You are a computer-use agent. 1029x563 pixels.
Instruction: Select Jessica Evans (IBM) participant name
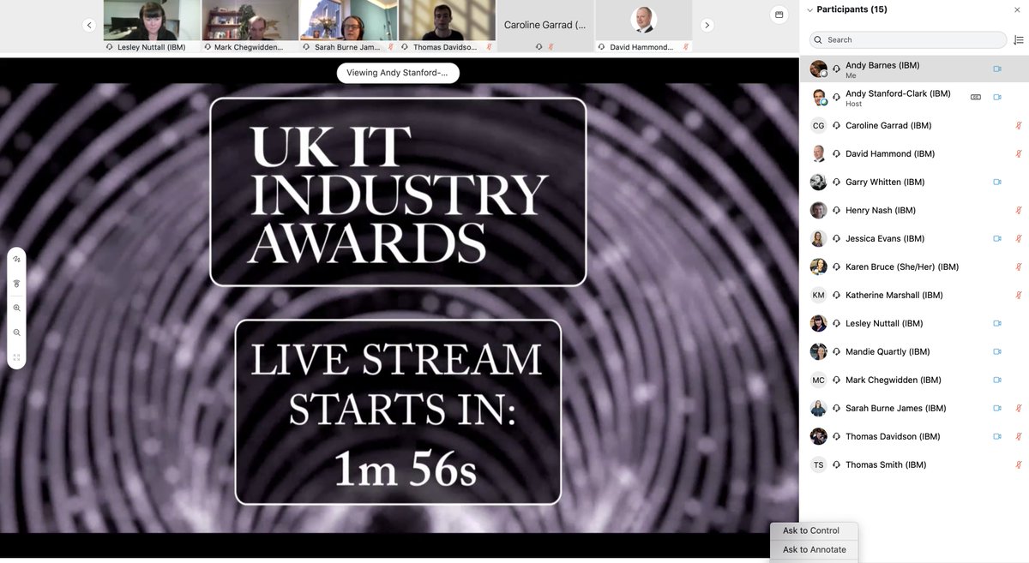pos(885,238)
